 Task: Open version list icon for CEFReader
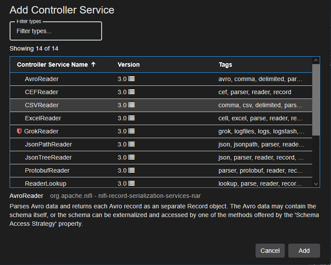click(131, 92)
